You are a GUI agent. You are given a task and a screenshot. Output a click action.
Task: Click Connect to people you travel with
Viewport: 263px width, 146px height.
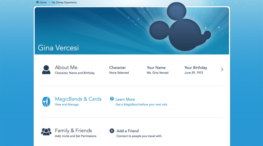[139, 136]
